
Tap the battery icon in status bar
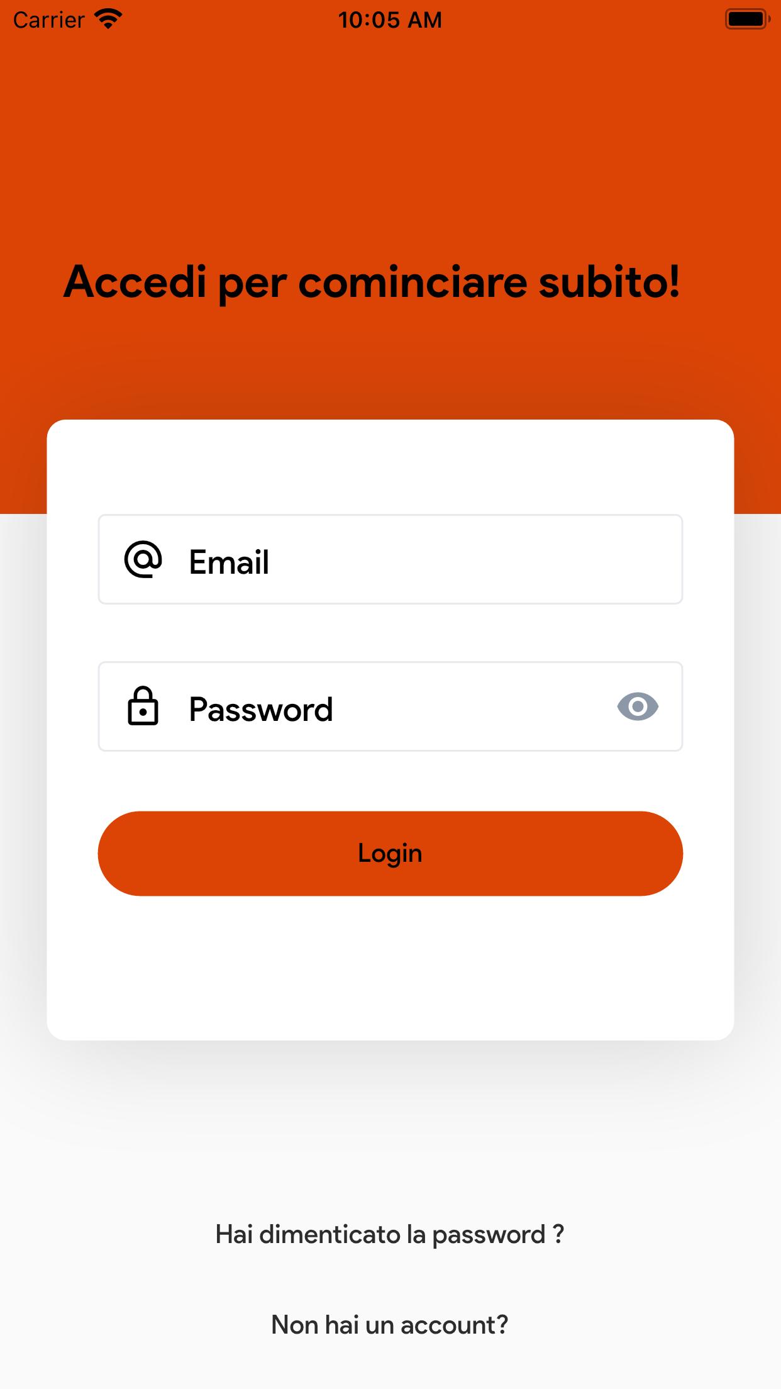pyautogui.click(x=748, y=20)
